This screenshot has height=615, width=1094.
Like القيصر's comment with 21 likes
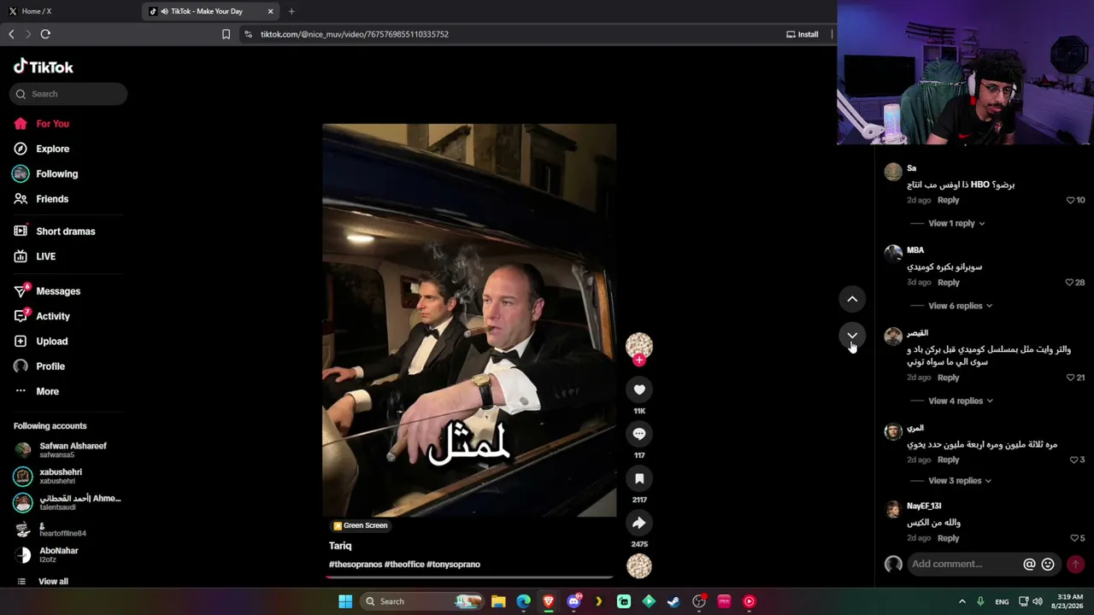[x=1070, y=378]
